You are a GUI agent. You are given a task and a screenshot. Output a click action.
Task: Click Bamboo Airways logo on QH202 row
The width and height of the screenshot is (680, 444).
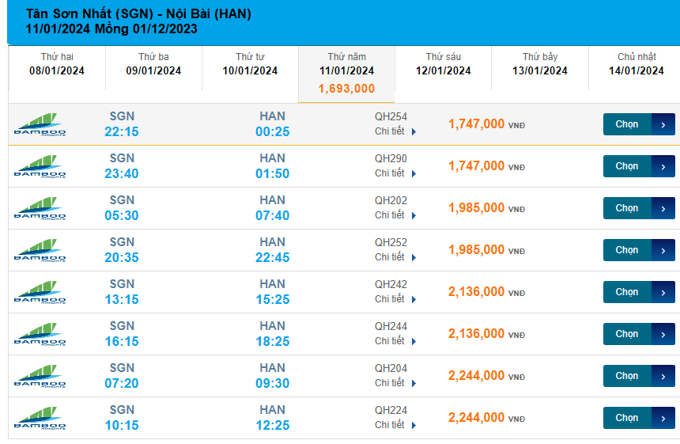pyautogui.click(x=40, y=208)
